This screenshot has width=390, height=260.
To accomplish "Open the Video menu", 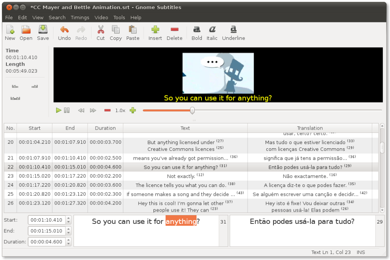I will [101, 17].
